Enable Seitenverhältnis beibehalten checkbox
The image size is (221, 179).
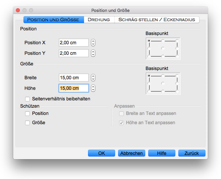pyautogui.click(x=27, y=99)
